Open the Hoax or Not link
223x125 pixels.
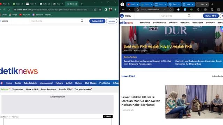coord(32,89)
